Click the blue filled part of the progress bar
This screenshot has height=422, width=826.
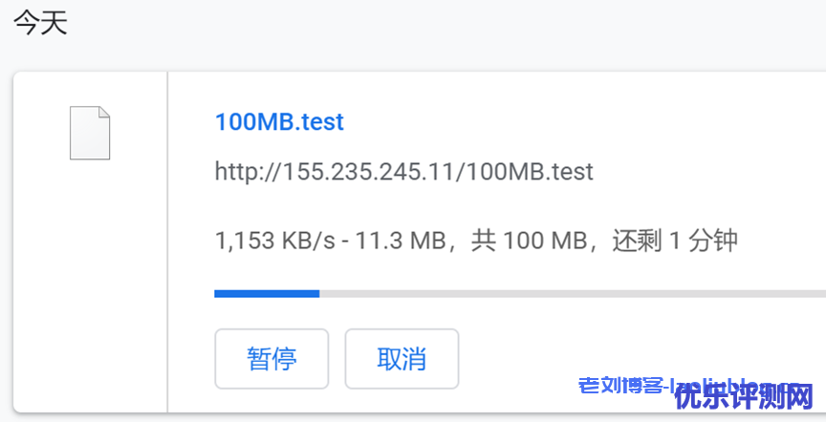click(x=266, y=293)
